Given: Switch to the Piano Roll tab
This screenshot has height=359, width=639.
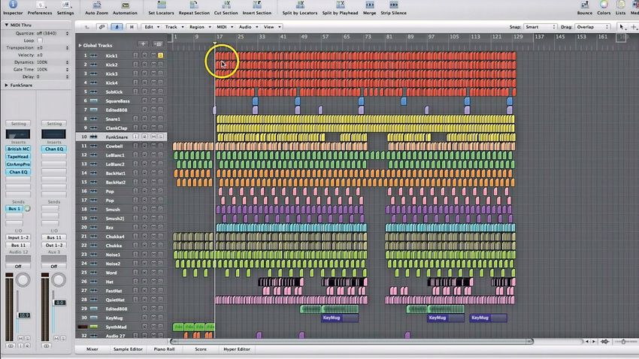Looking at the screenshot, I should pos(164,349).
